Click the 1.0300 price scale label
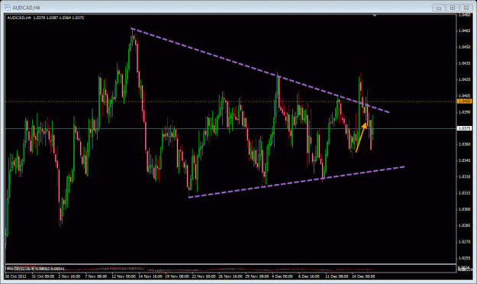The height and width of the screenshot is (284, 477). pyautogui.click(x=464, y=209)
